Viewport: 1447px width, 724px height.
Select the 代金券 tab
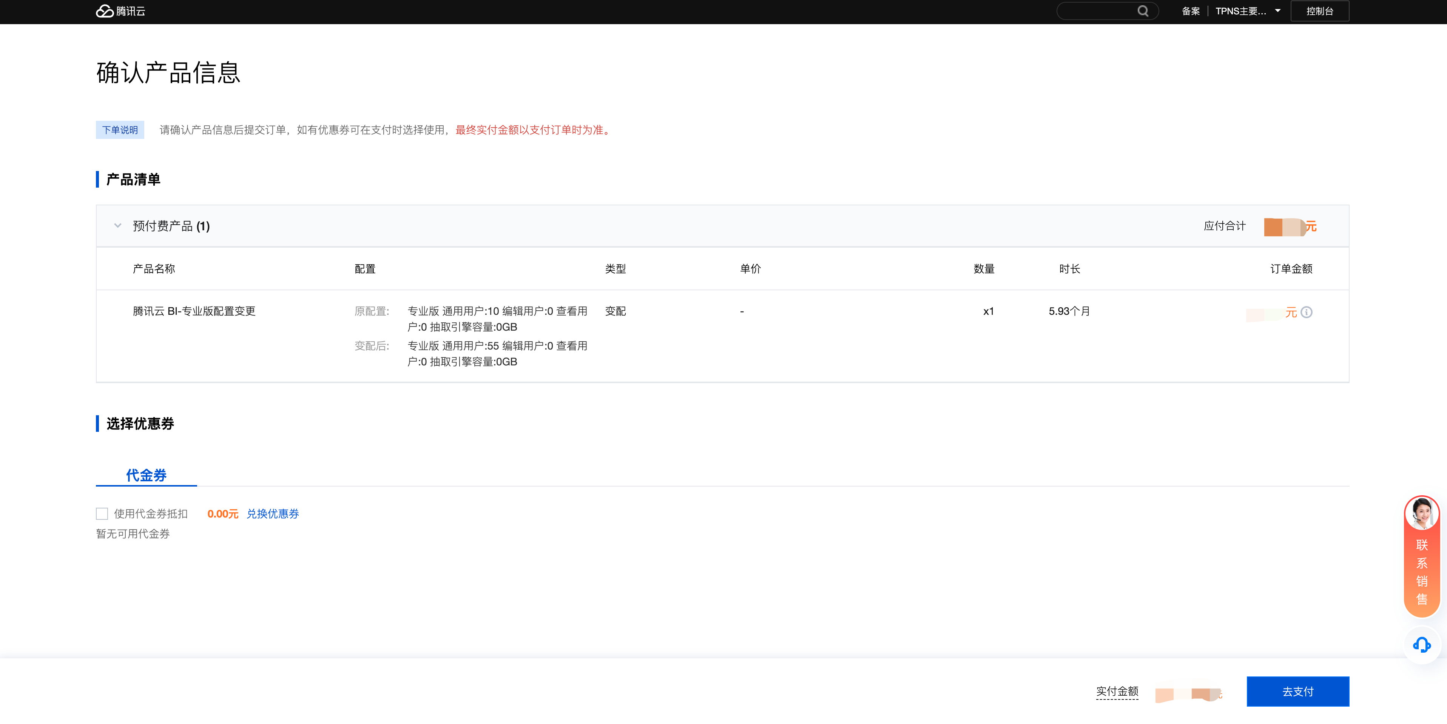(146, 475)
